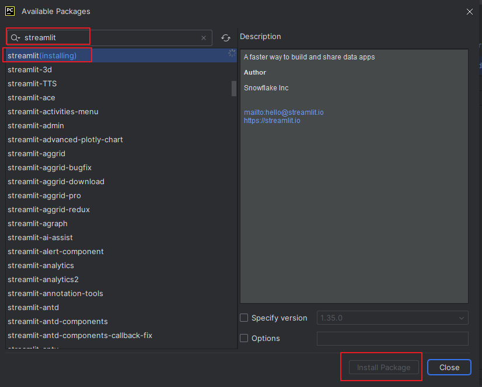Click in the package search field
482x387 pixels.
[109, 38]
